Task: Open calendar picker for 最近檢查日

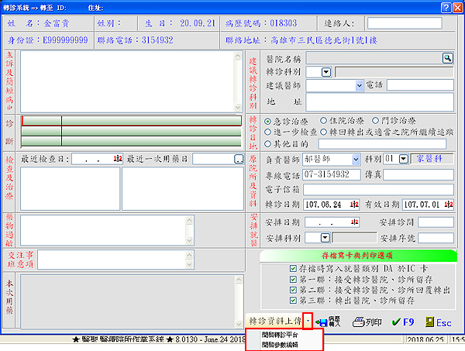Action: click(118, 159)
